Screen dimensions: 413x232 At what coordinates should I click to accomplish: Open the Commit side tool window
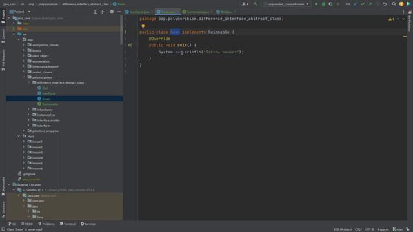pos(3,36)
